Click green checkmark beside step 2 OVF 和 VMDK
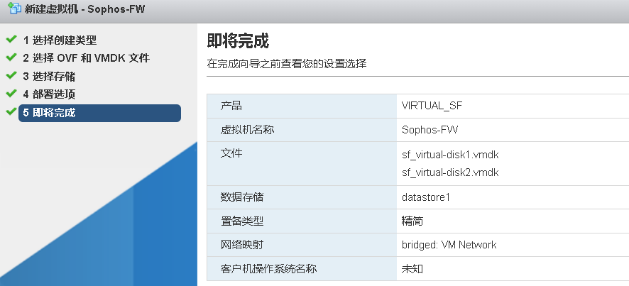Screen dimensions: 629x286 click(11, 57)
